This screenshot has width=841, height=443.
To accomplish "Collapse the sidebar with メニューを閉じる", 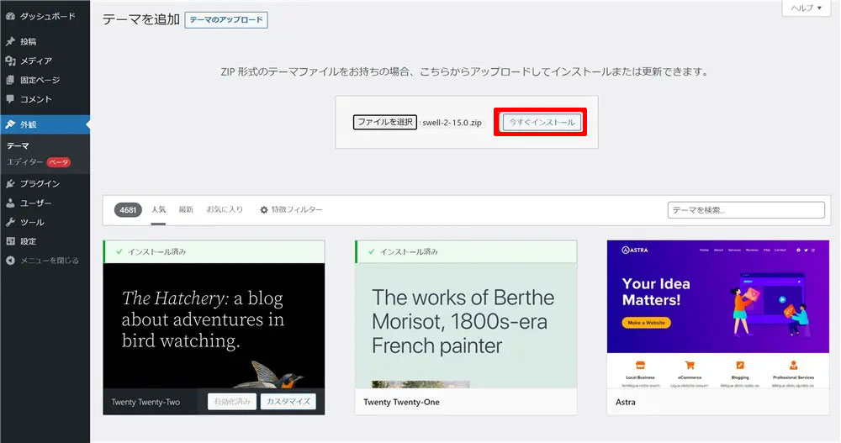I will point(42,261).
